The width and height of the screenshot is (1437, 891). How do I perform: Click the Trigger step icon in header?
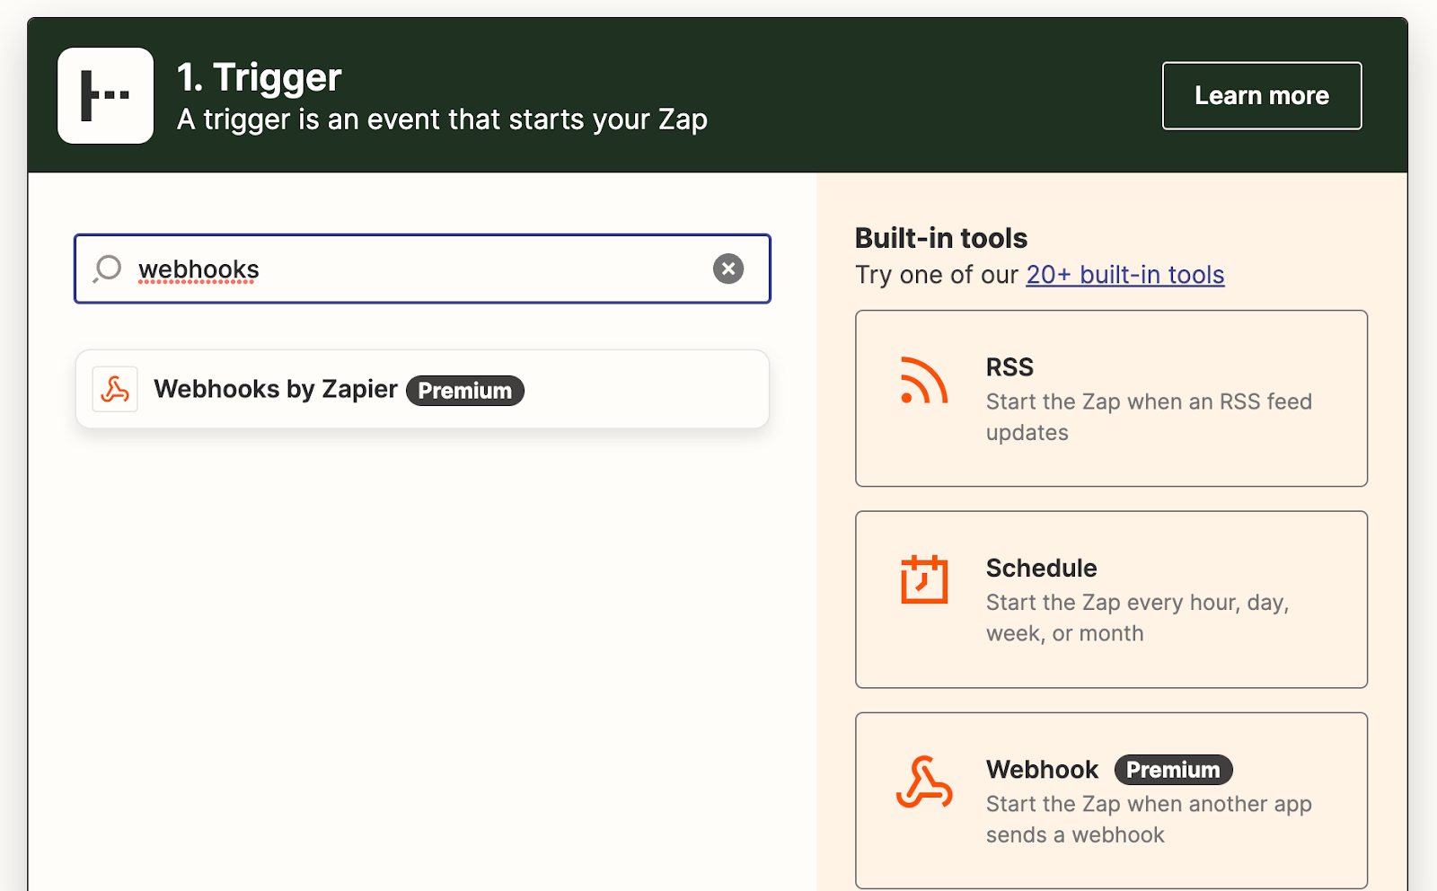tap(105, 95)
